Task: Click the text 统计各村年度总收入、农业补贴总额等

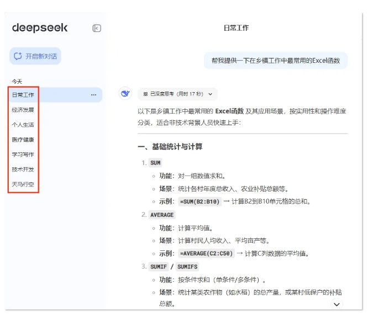Action: point(234,189)
